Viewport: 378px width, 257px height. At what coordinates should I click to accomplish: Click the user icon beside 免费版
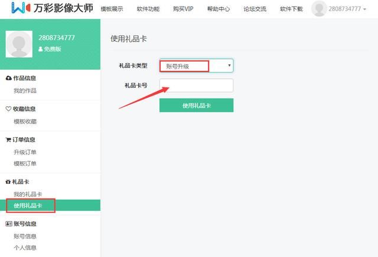41,49
